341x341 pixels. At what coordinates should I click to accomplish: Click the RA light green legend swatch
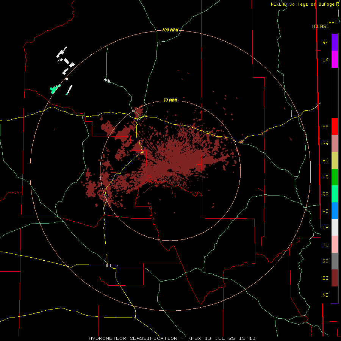pos(335,194)
